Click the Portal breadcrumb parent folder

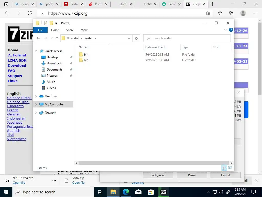[x=74, y=38]
